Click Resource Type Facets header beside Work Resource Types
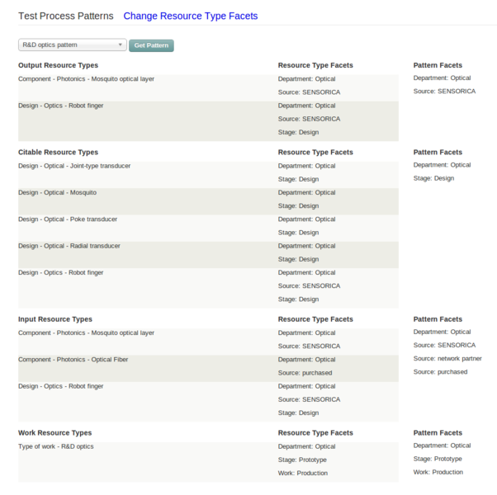This screenshot has width=497, height=495. pyautogui.click(x=315, y=433)
